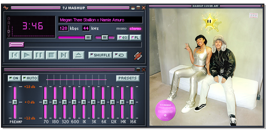Adjust the 180 Hz band slider

(55, 102)
